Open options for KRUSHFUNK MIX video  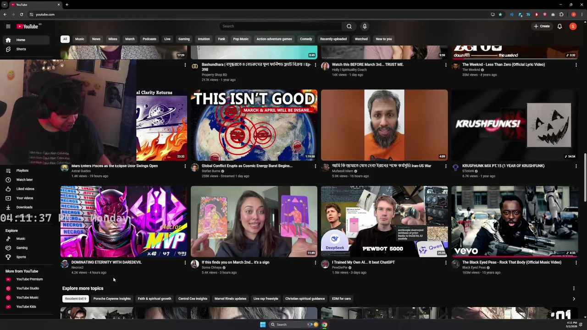click(x=576, y=166)
